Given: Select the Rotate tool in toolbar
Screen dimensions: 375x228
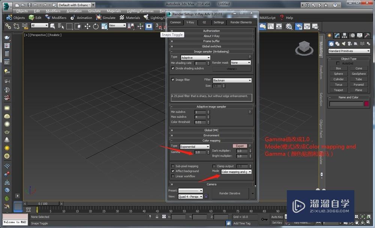Looking at the screenshot, I should 96,26.
